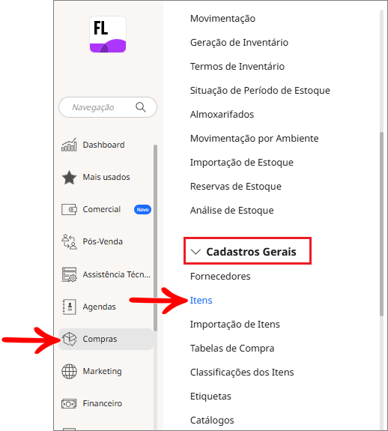Click the submenu panel vertical scrollbar
Viewport: 388px width, 431px height.
click(x=381, y=224)
